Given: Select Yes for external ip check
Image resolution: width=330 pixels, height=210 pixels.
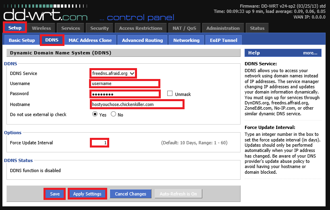Looking at the screenshot, I should coord(95,114).
